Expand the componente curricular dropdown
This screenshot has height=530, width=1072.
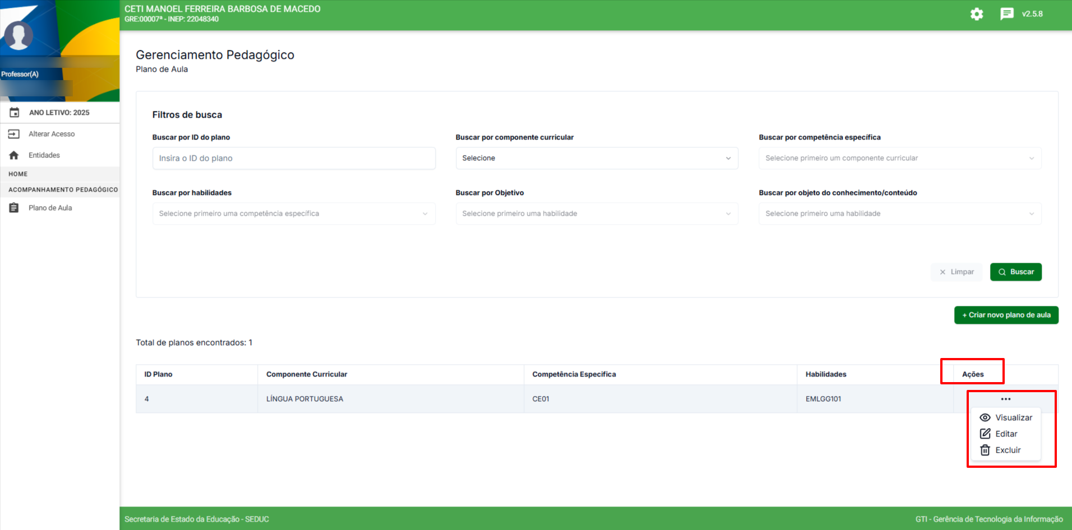pyautogui.click(x=597, y=158)
